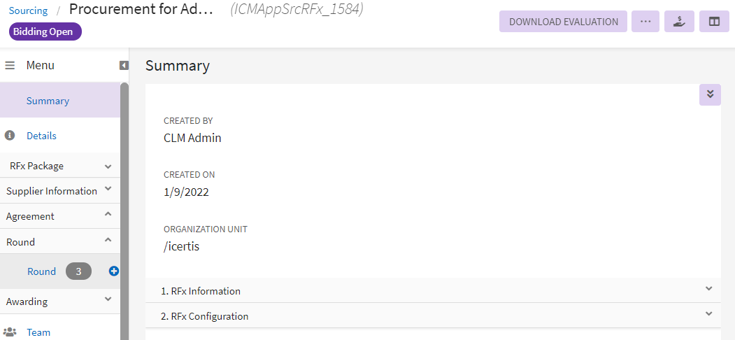Viewport: 735px width, 340px height.
Task: Expand the RFx Package menu group
Action: point(108,167)
